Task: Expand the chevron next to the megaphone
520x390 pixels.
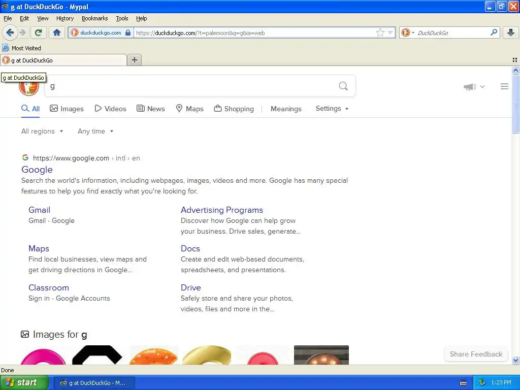Action: coord(482,87)
